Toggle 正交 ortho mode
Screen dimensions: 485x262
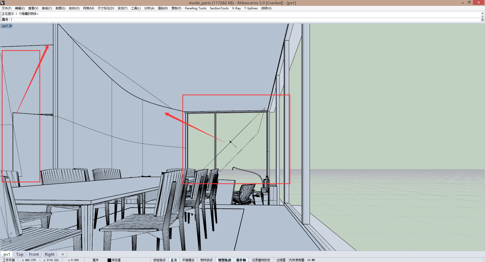tap(174, 260)
